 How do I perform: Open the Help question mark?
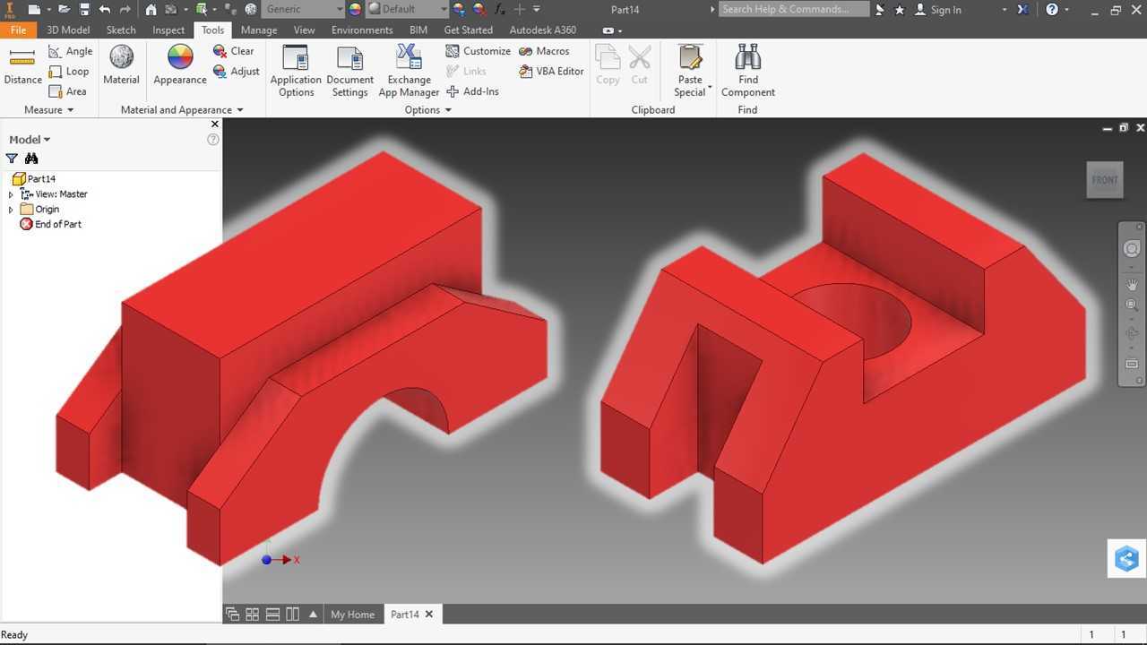1052,9
